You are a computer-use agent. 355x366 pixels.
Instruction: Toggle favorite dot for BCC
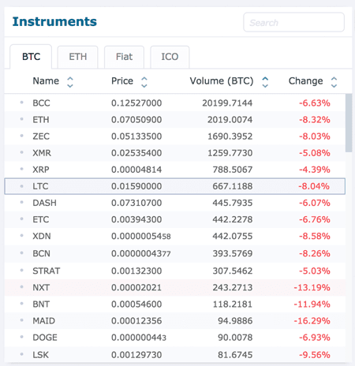click(22, 103)
